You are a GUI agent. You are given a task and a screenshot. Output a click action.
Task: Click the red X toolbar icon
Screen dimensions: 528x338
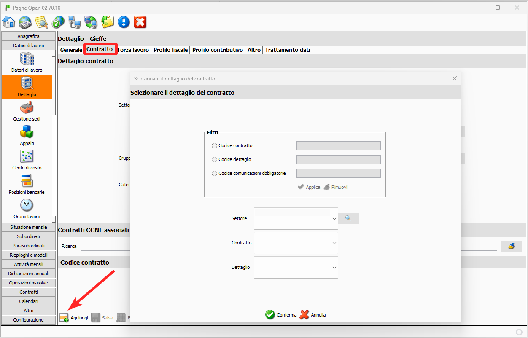click(x=140, y=21)
